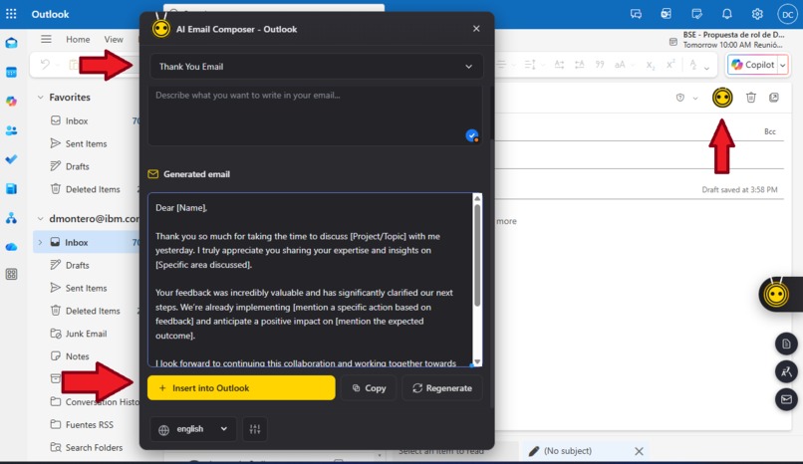Click the blue checkmark in prompt box
This screenshot has width=803, height=464.
[x=471, y=135]
